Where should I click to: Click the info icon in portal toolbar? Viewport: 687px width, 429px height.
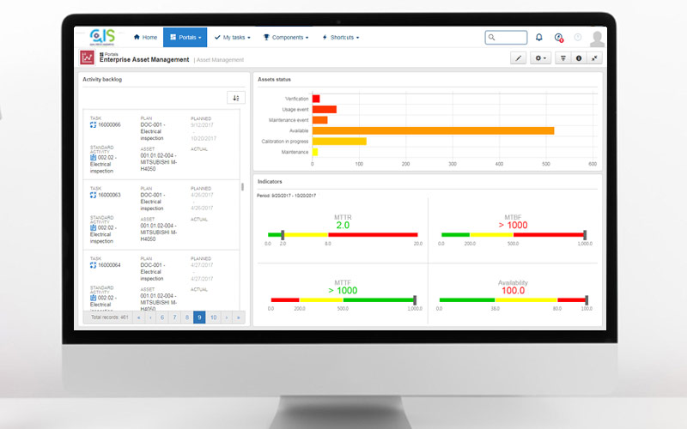(579, 58)
